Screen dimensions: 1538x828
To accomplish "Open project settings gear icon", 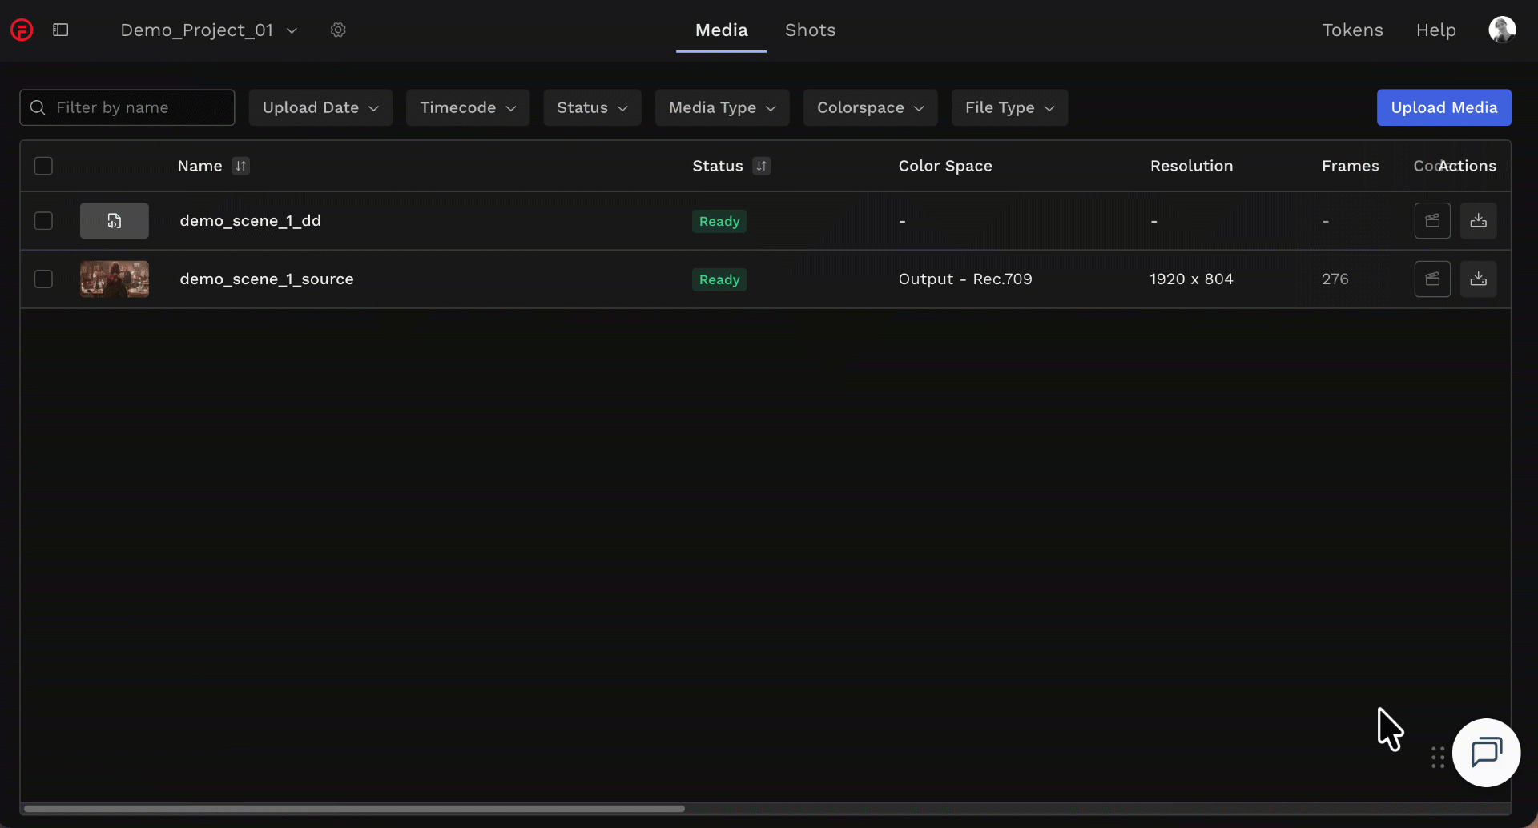I will click(x=338, y=30).
